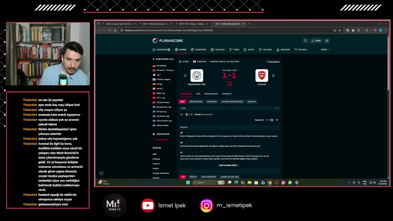Click scorer Cherki R. name
The width and height of the screenshot is (393, 221).
tap(198, 114)
